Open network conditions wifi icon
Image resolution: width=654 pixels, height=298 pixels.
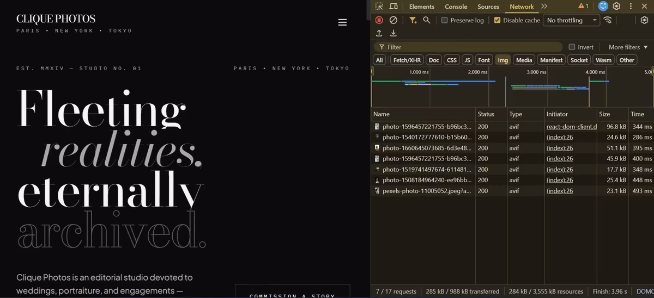coord(608,20)
